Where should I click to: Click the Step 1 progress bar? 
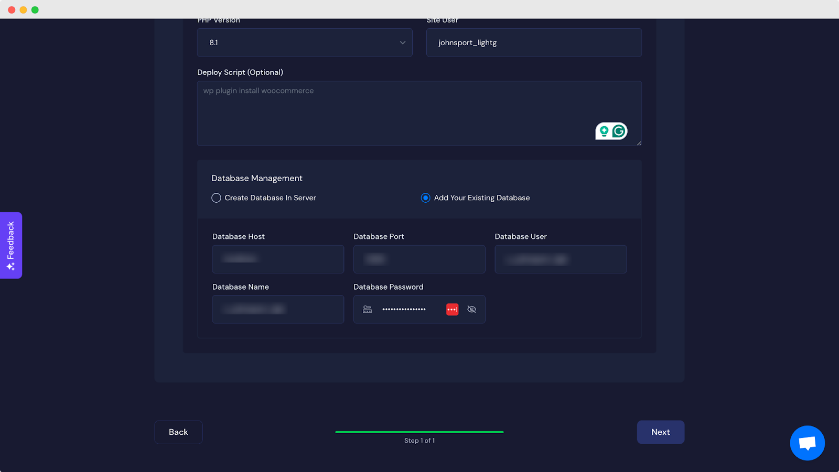coord(419,432)
